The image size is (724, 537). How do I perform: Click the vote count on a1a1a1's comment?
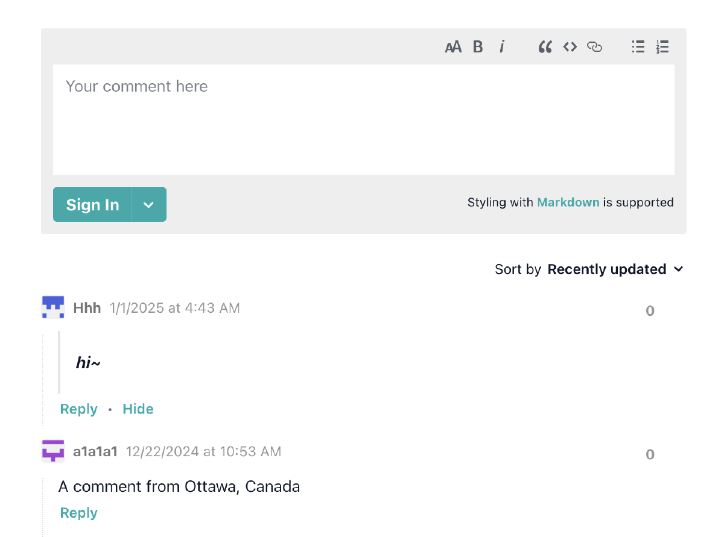650,454
